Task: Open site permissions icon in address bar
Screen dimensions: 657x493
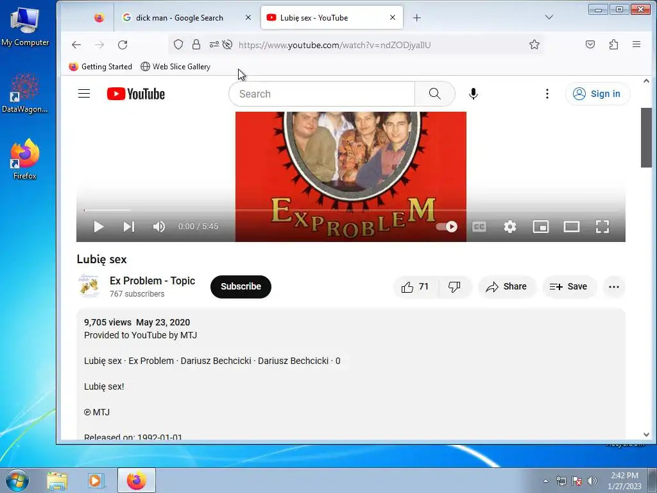Action: (214, 44)
